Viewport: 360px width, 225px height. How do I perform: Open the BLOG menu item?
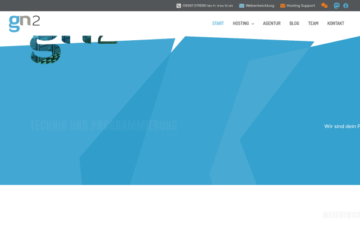point(294,23)
